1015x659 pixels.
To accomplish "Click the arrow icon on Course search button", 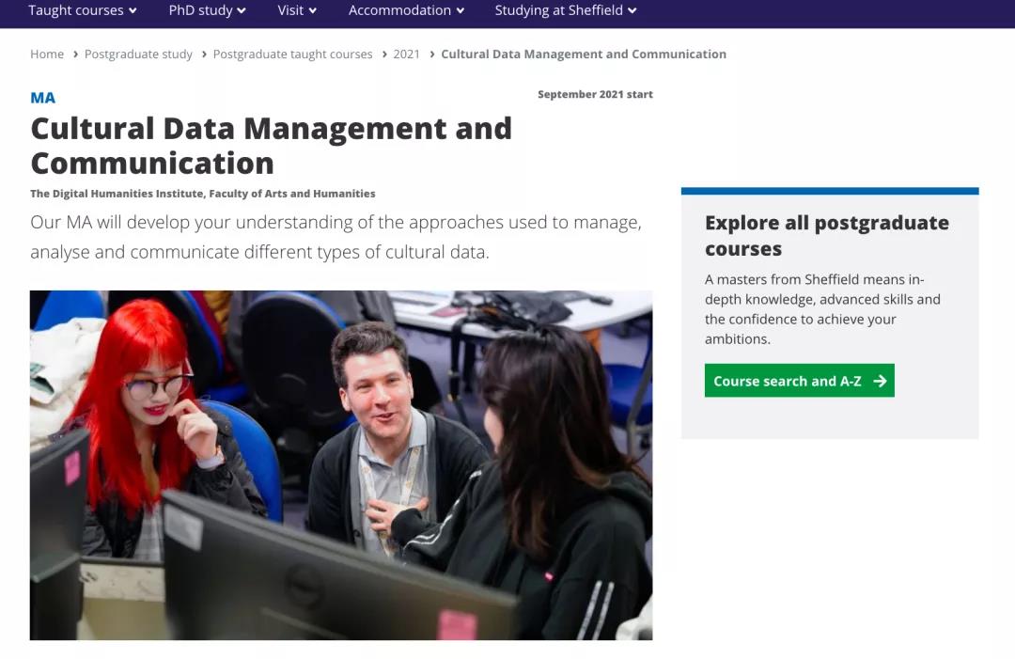I will click(x=880, y=381).
